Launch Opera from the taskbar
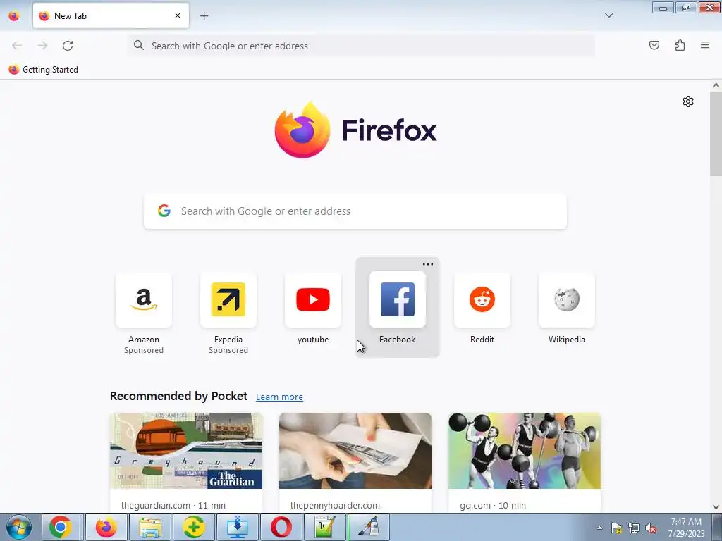 [x=281, y=527]
